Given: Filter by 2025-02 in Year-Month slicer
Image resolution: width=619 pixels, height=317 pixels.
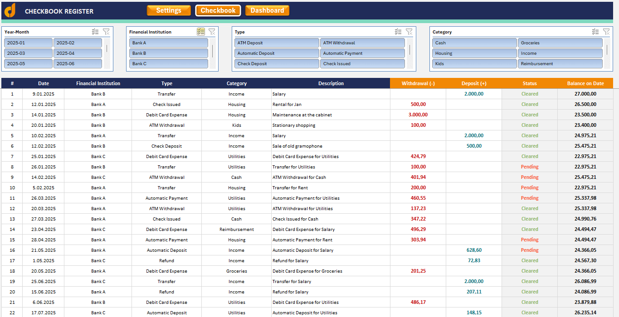Looking at the screenshot, I should [x=78, y=43].
